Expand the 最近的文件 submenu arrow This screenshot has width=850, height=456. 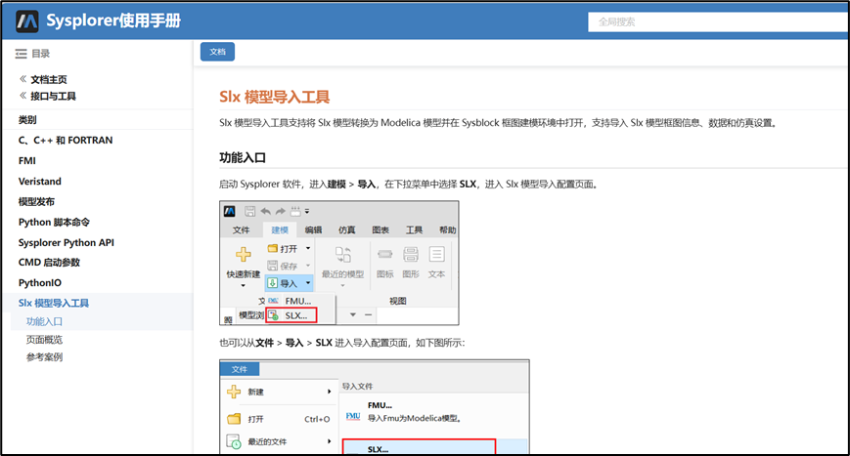click(329, 441)
